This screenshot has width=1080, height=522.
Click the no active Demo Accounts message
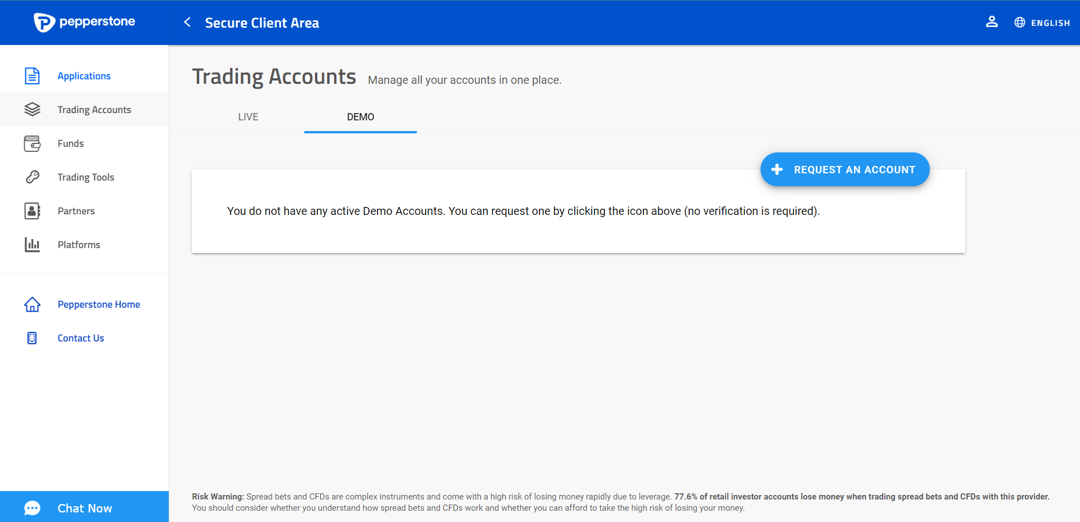pyautogui.click(x=524, y=211)
